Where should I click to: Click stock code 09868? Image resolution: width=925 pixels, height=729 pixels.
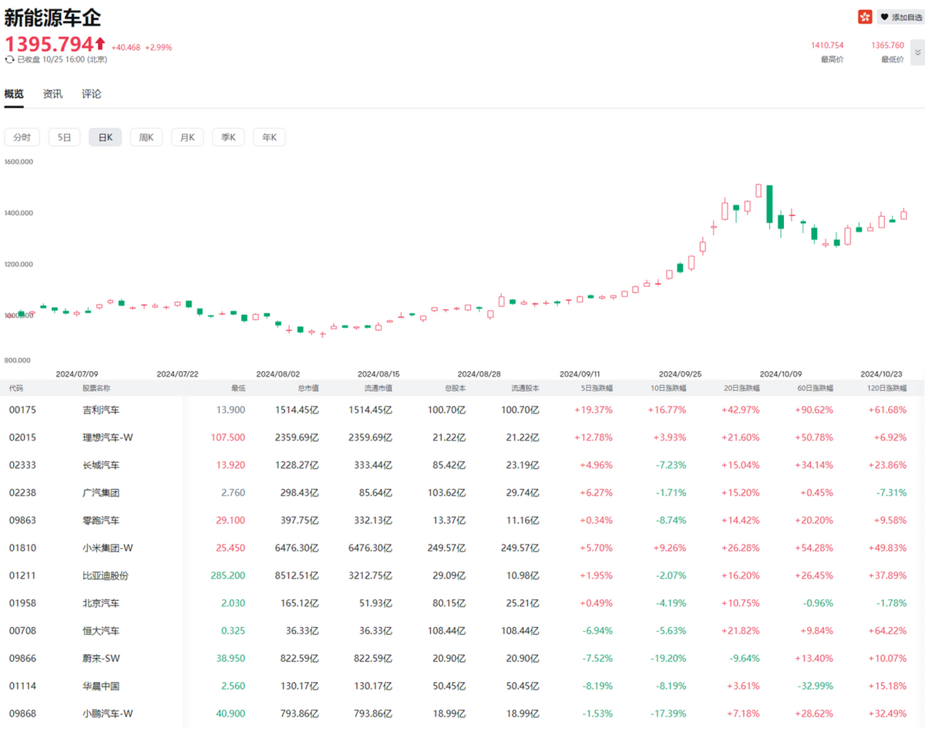click(22, 714)
